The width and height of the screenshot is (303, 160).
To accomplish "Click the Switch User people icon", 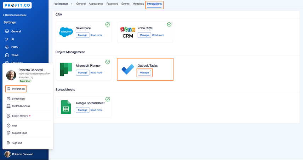I will pyautogui.click(x=8, y=99).
